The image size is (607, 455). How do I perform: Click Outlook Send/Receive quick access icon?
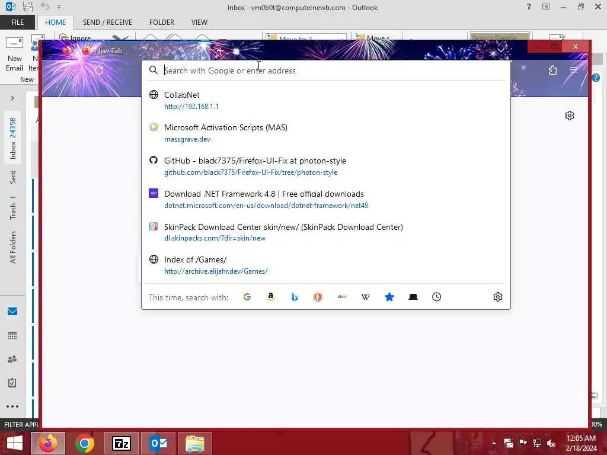(28, 7)
